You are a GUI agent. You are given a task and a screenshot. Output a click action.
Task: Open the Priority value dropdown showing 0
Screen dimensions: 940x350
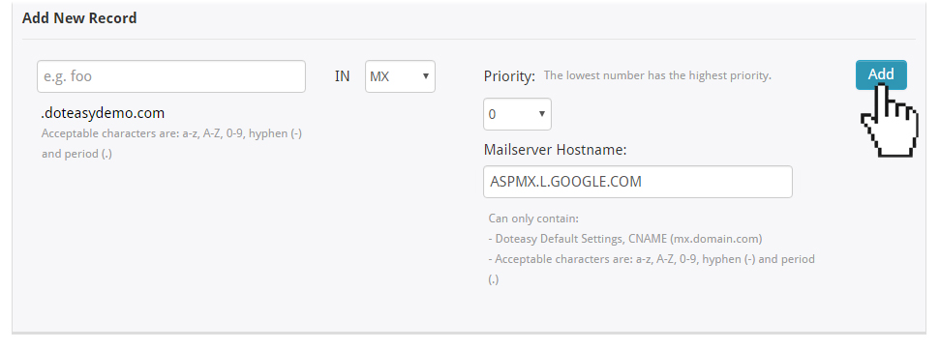[x=517, y=114]
